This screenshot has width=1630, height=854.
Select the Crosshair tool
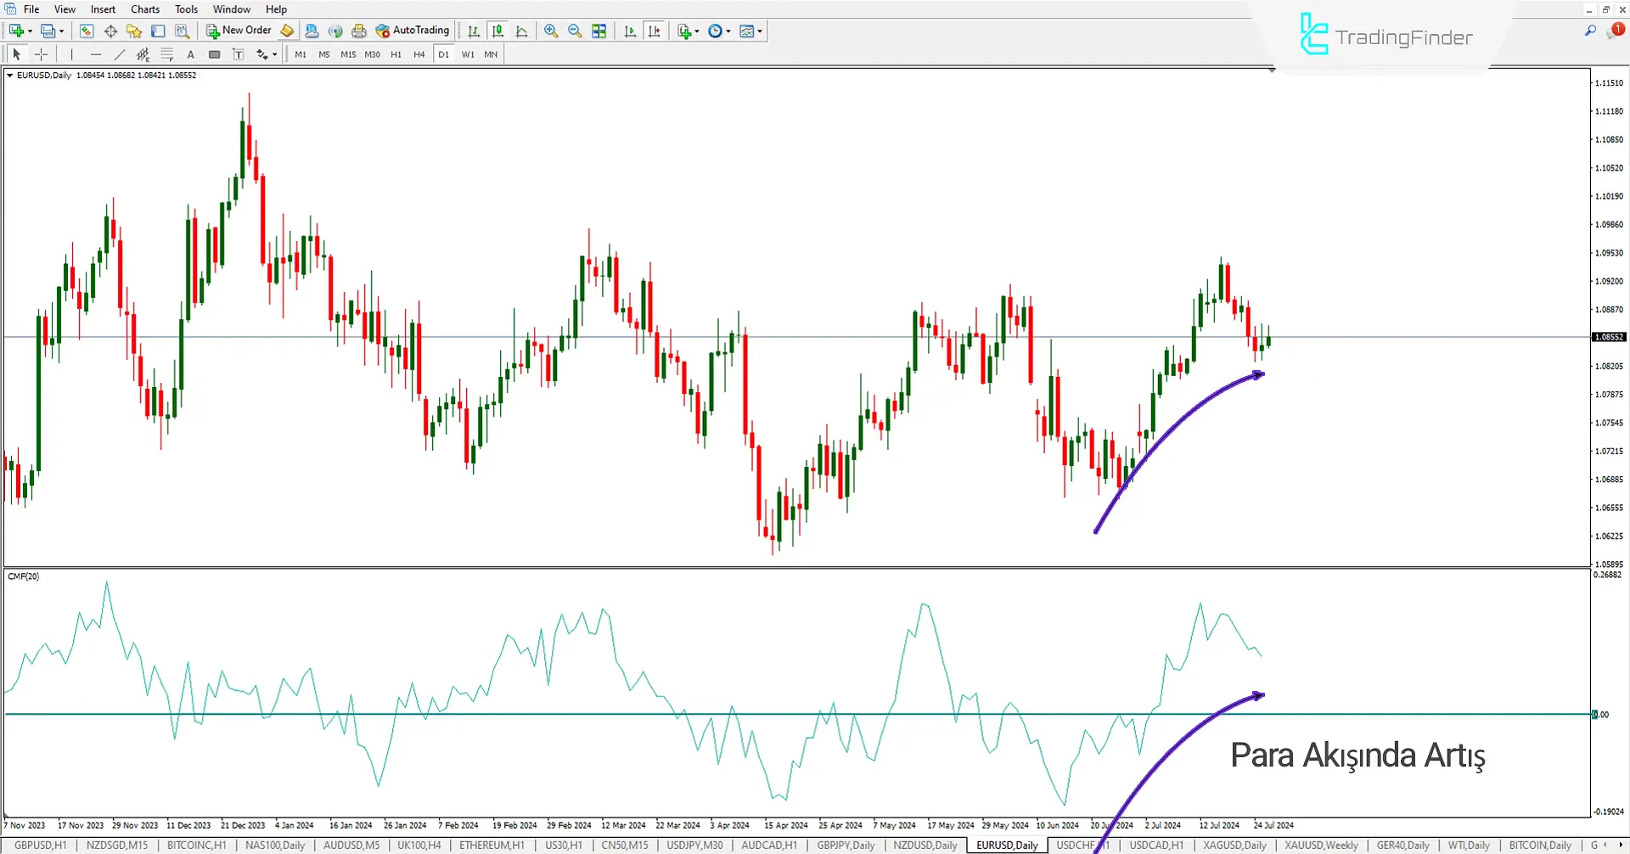(x=41, y=53)
